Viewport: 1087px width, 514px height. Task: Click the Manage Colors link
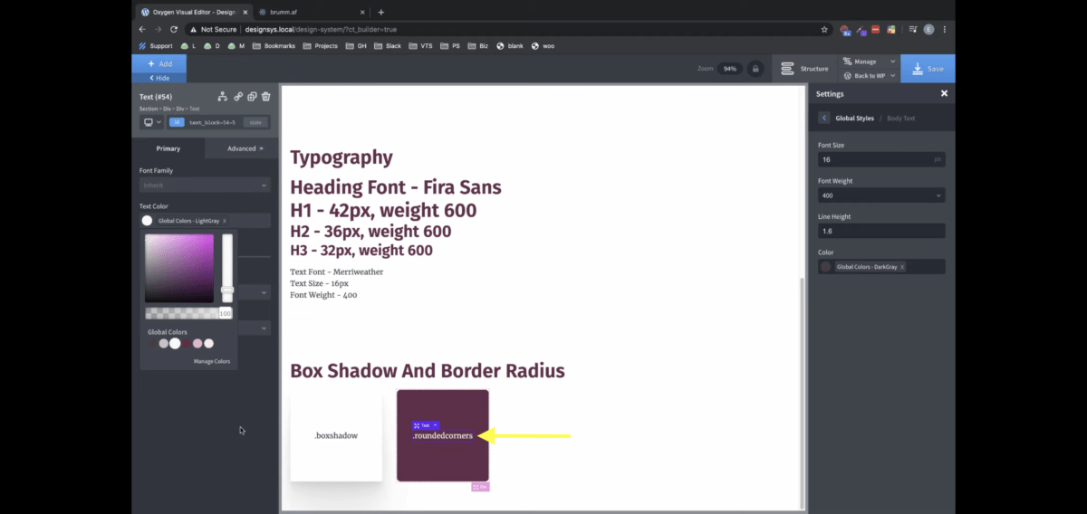[x=212, y=361]
